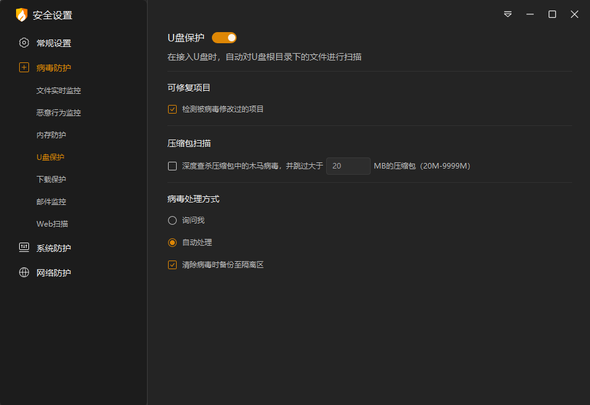Viewport: 590px width, 405px height.
Task: Open the menu icon in the title bar
Action: (x=507, y=14)
